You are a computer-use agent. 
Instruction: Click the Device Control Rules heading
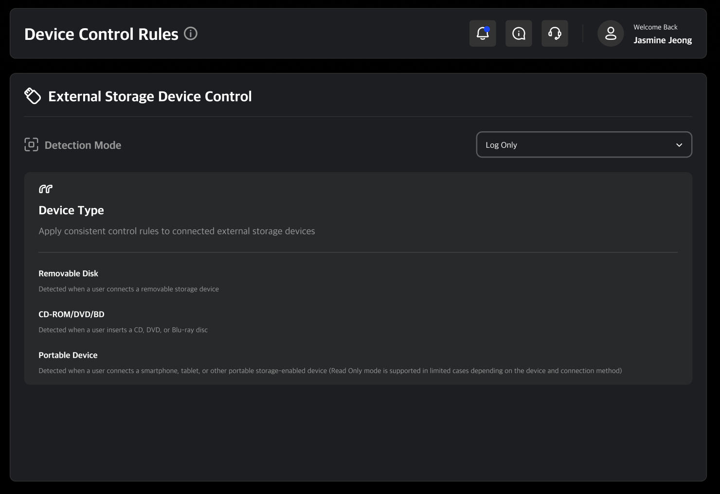tap(102, 34)
